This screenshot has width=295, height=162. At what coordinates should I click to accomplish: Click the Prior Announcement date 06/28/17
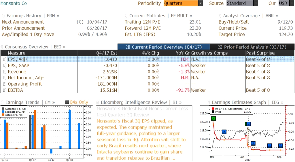click(97, 28)
